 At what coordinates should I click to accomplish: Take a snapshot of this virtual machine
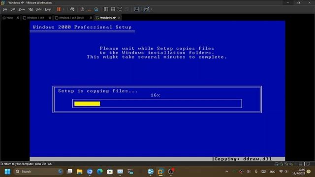82,9
